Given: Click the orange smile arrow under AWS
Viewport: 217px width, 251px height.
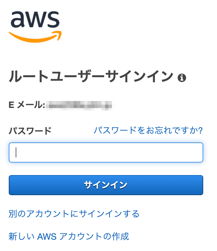Looking at the screenshot, I should (35, 37).
